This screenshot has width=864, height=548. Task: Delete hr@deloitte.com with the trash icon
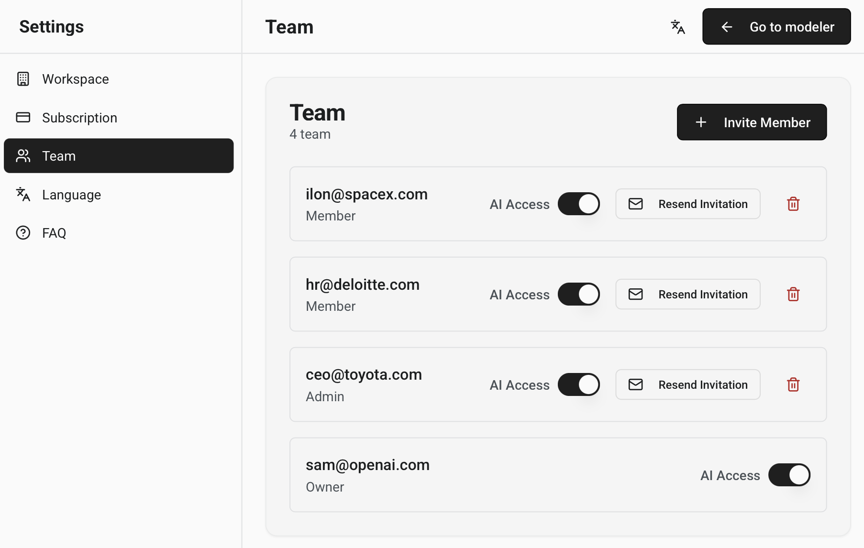(x=793, y=294)
